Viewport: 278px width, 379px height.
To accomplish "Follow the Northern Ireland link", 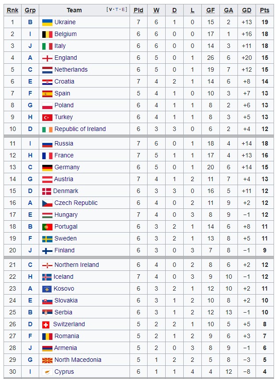I will click(x=76, y=265).
